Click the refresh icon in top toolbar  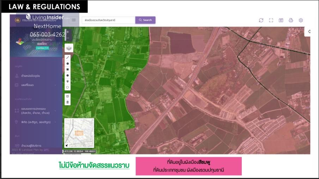click(x=261, y=20)
